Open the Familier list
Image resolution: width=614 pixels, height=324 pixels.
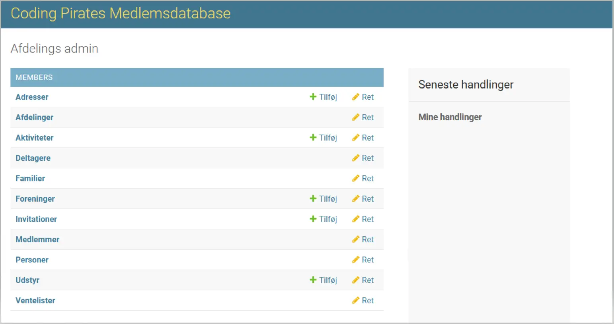(x=30, y=178)
